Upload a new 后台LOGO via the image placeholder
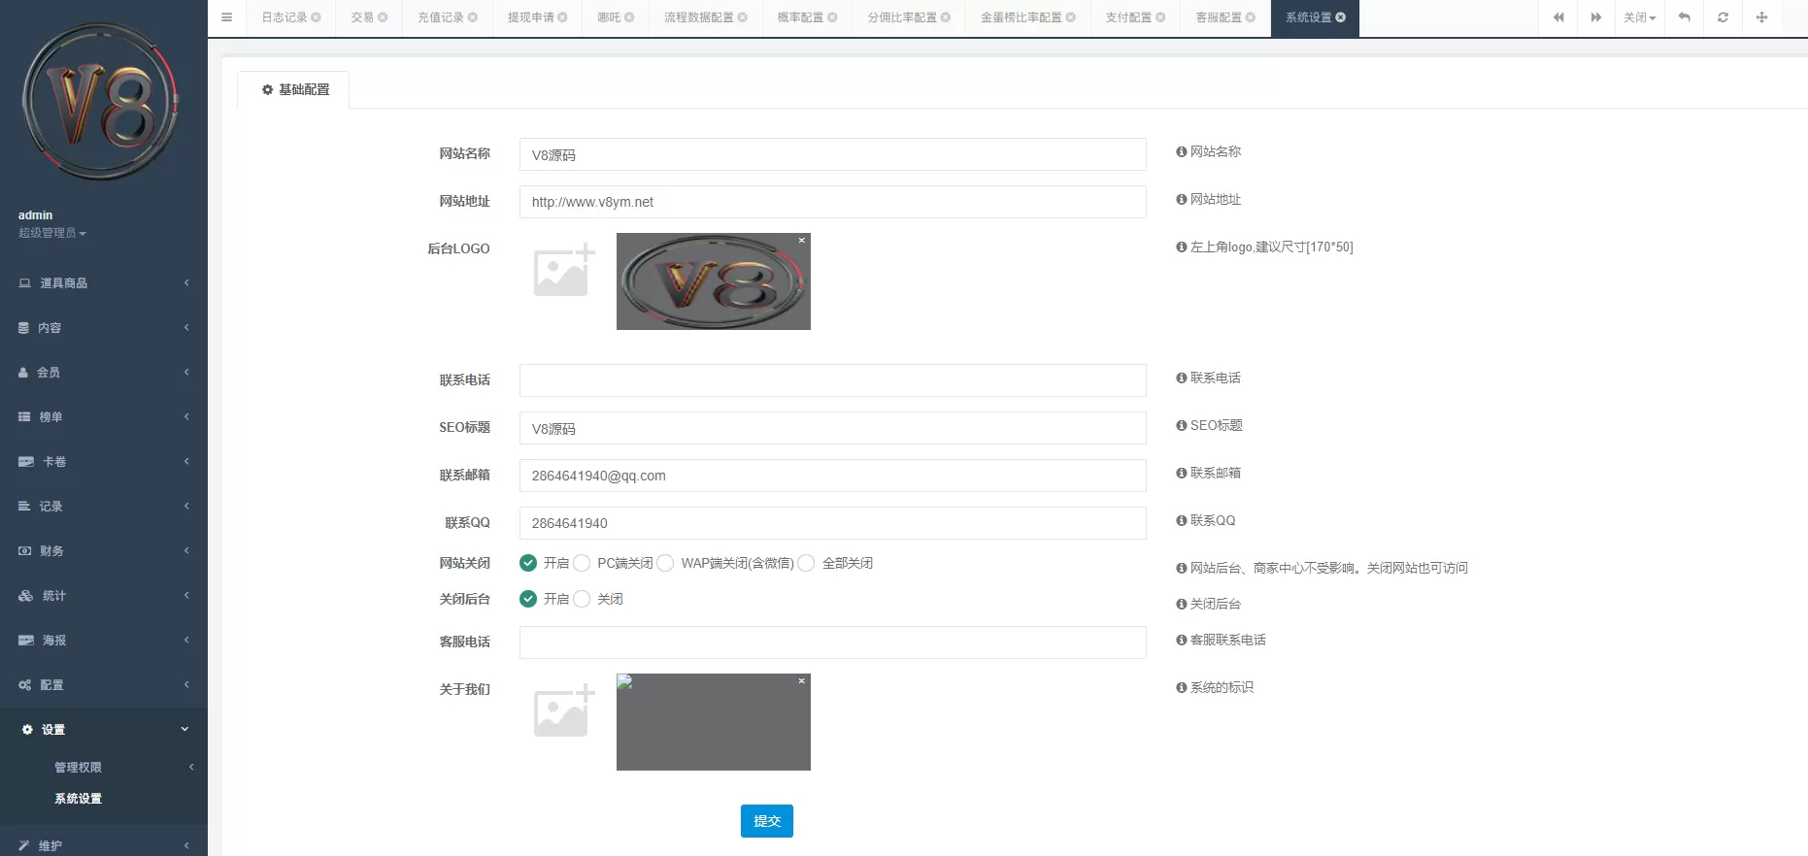The height and width of the screenshot is (856, 1808). [564, 270]
